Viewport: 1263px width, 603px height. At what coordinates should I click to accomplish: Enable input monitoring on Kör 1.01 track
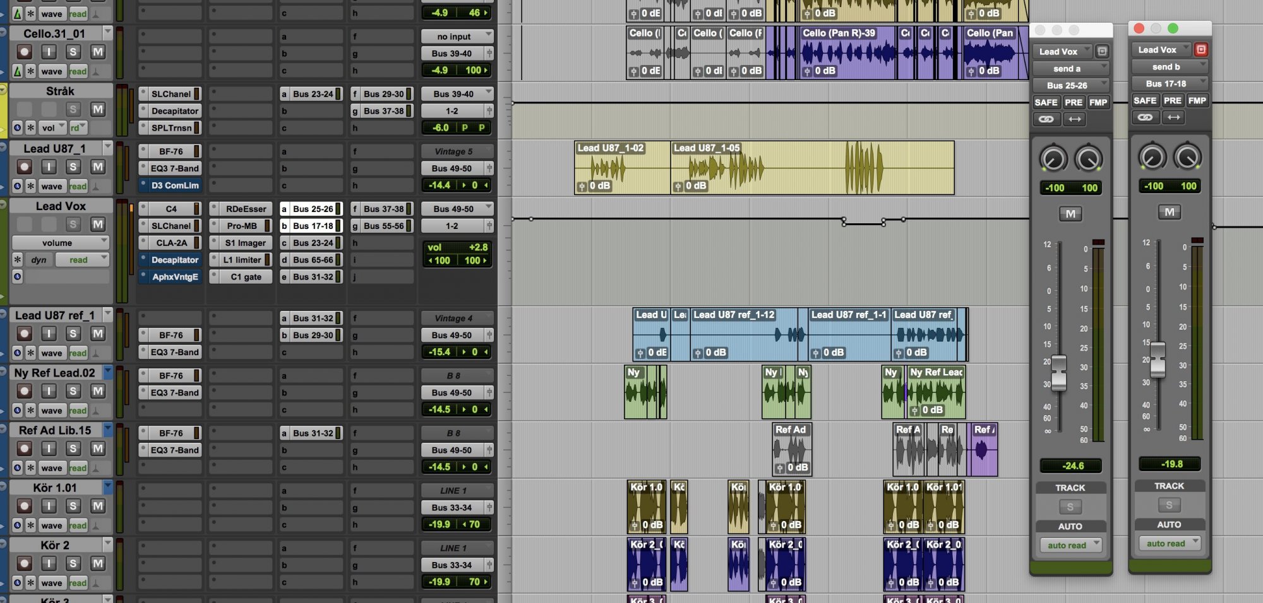[x=49, y=506]
